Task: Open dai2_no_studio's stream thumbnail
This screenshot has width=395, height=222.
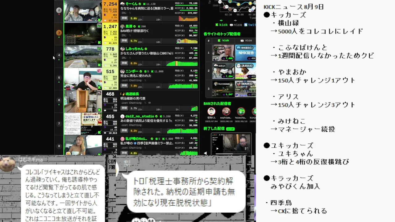Action: (x=83, y=124)
